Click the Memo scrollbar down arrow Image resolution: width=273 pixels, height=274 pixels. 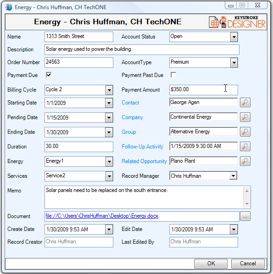click(247, 204)
